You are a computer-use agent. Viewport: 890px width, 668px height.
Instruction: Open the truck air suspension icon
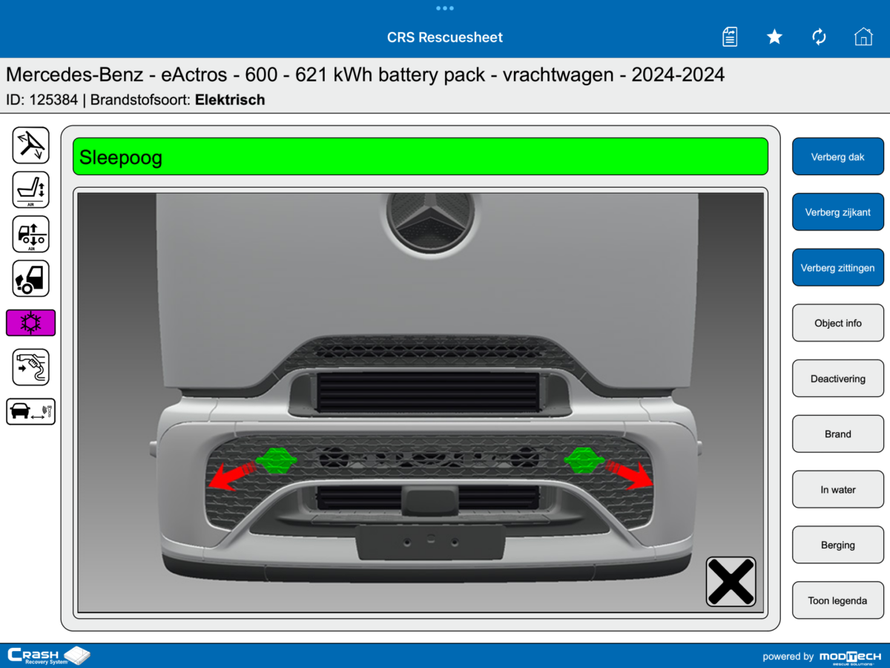(30, 235)
